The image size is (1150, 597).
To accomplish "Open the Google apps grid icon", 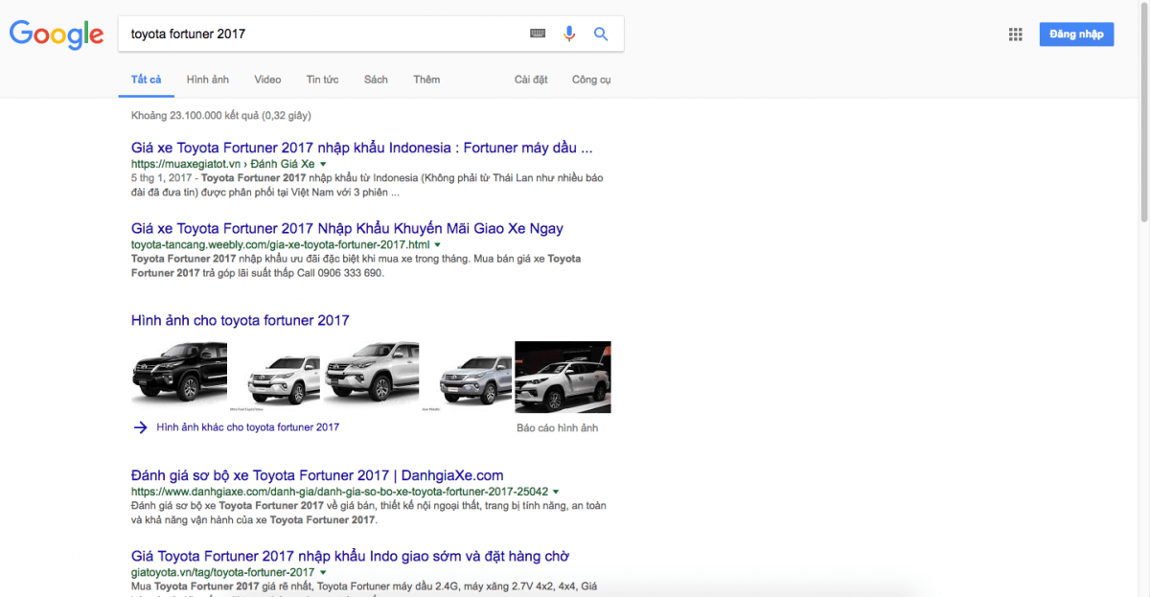I will pyautogui.click(x=1016, y=34).
